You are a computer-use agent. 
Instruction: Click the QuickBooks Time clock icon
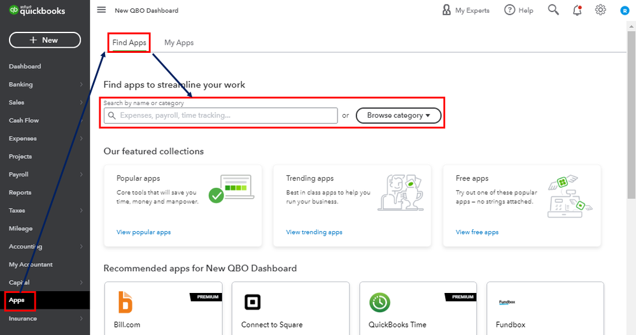379,302
